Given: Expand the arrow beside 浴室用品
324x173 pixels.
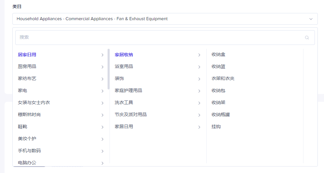Looking at the screenshot, I should pyautogui.click(x=199, y=67).
